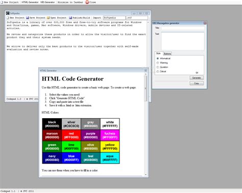Click Save Project disk icon in Softpedia window
The width and height of the screenshot is (242, 193).
(28, 18)
